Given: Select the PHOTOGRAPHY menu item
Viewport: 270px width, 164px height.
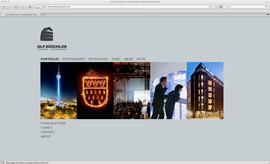Looking at the screenshot, I should (x=74, y=59).
